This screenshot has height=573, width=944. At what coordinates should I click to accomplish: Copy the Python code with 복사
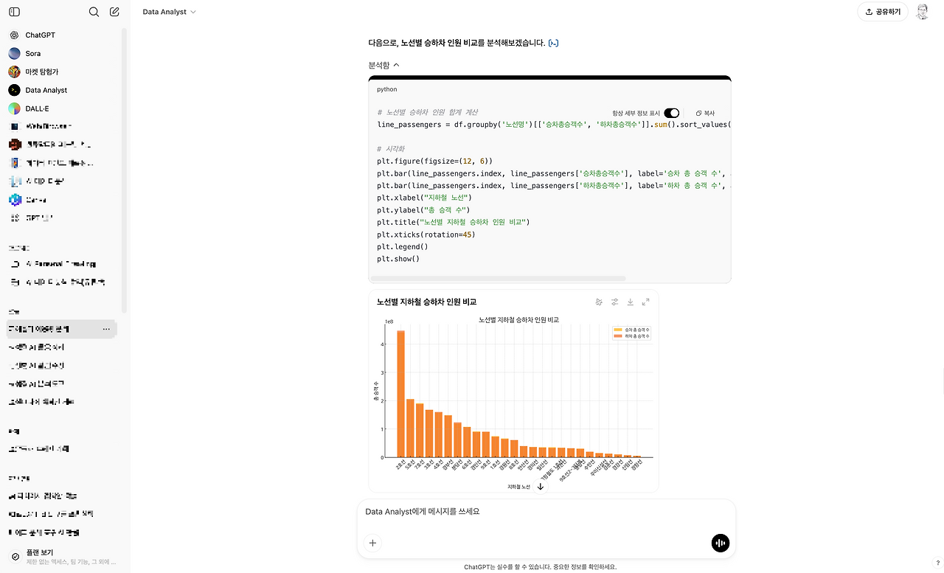pos(704,113)
